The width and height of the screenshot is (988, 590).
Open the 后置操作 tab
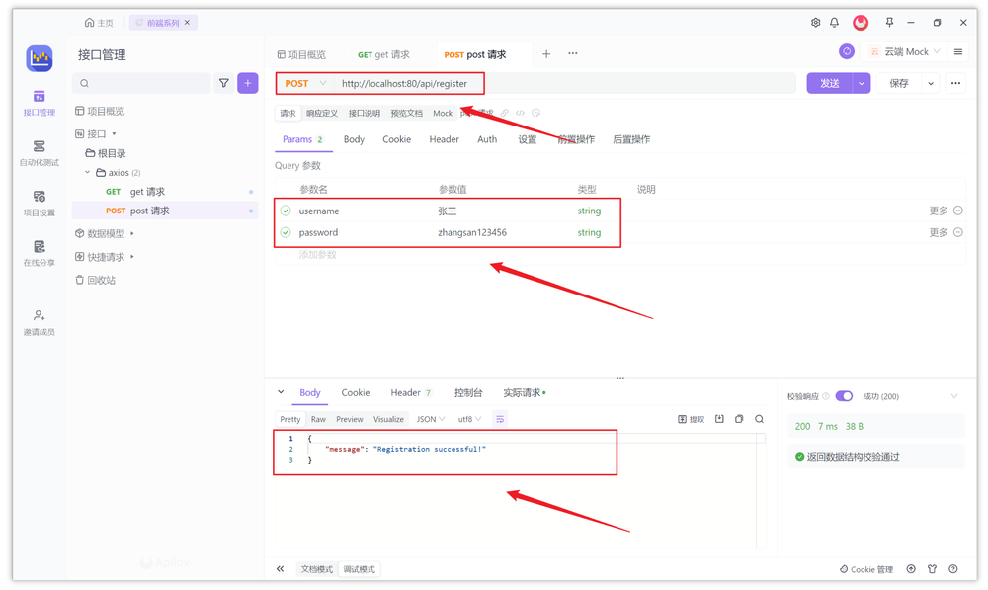click(x=631, y=139)
